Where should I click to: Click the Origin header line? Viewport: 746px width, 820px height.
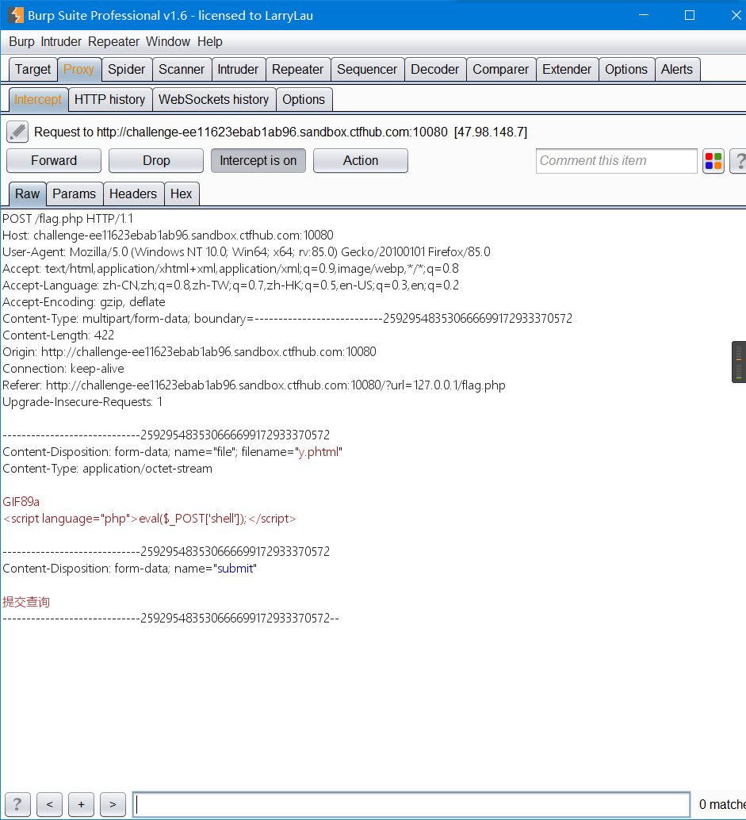[x=189, y=352]
